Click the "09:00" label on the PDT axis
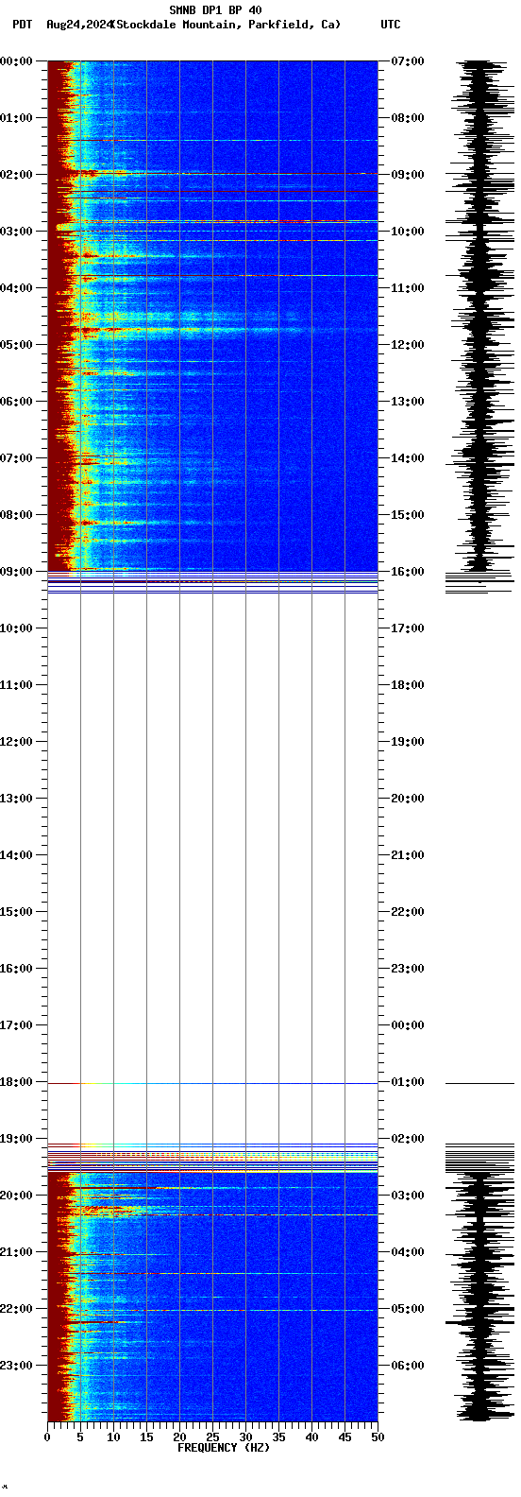The height and width of the screenshot is (1497, 521). click(x=16, y=572)
